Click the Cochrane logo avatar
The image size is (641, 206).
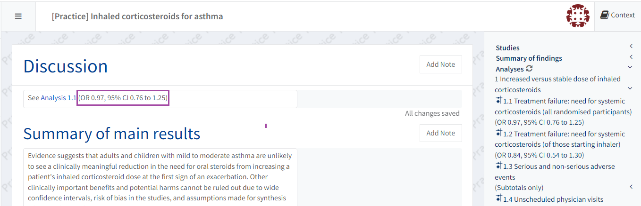pos(578,16)
